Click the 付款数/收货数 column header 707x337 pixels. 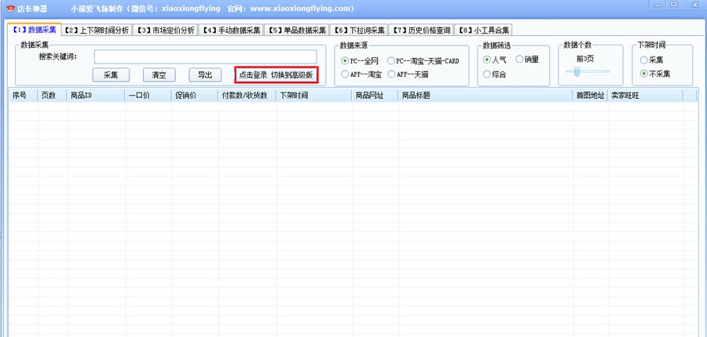(x=247, y=96)
